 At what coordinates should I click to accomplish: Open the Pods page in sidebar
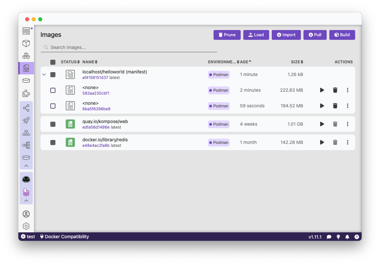point(26,56)
